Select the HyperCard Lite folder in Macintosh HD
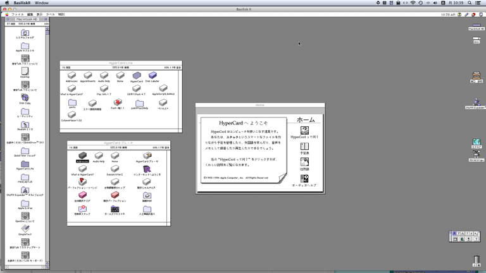This screenshot has width=486, height=273. 25,164
